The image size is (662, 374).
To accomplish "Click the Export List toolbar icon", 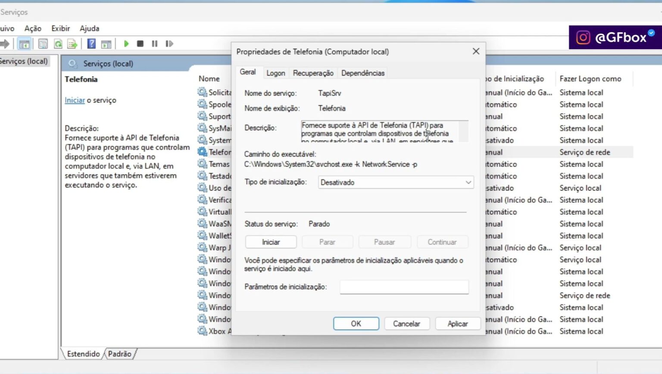I will click(72, 43).
